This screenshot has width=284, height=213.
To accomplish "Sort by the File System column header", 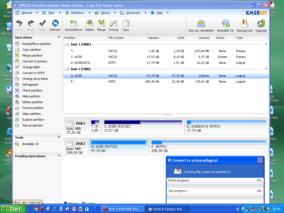I will pyautogui.click(x=121, y=38).
